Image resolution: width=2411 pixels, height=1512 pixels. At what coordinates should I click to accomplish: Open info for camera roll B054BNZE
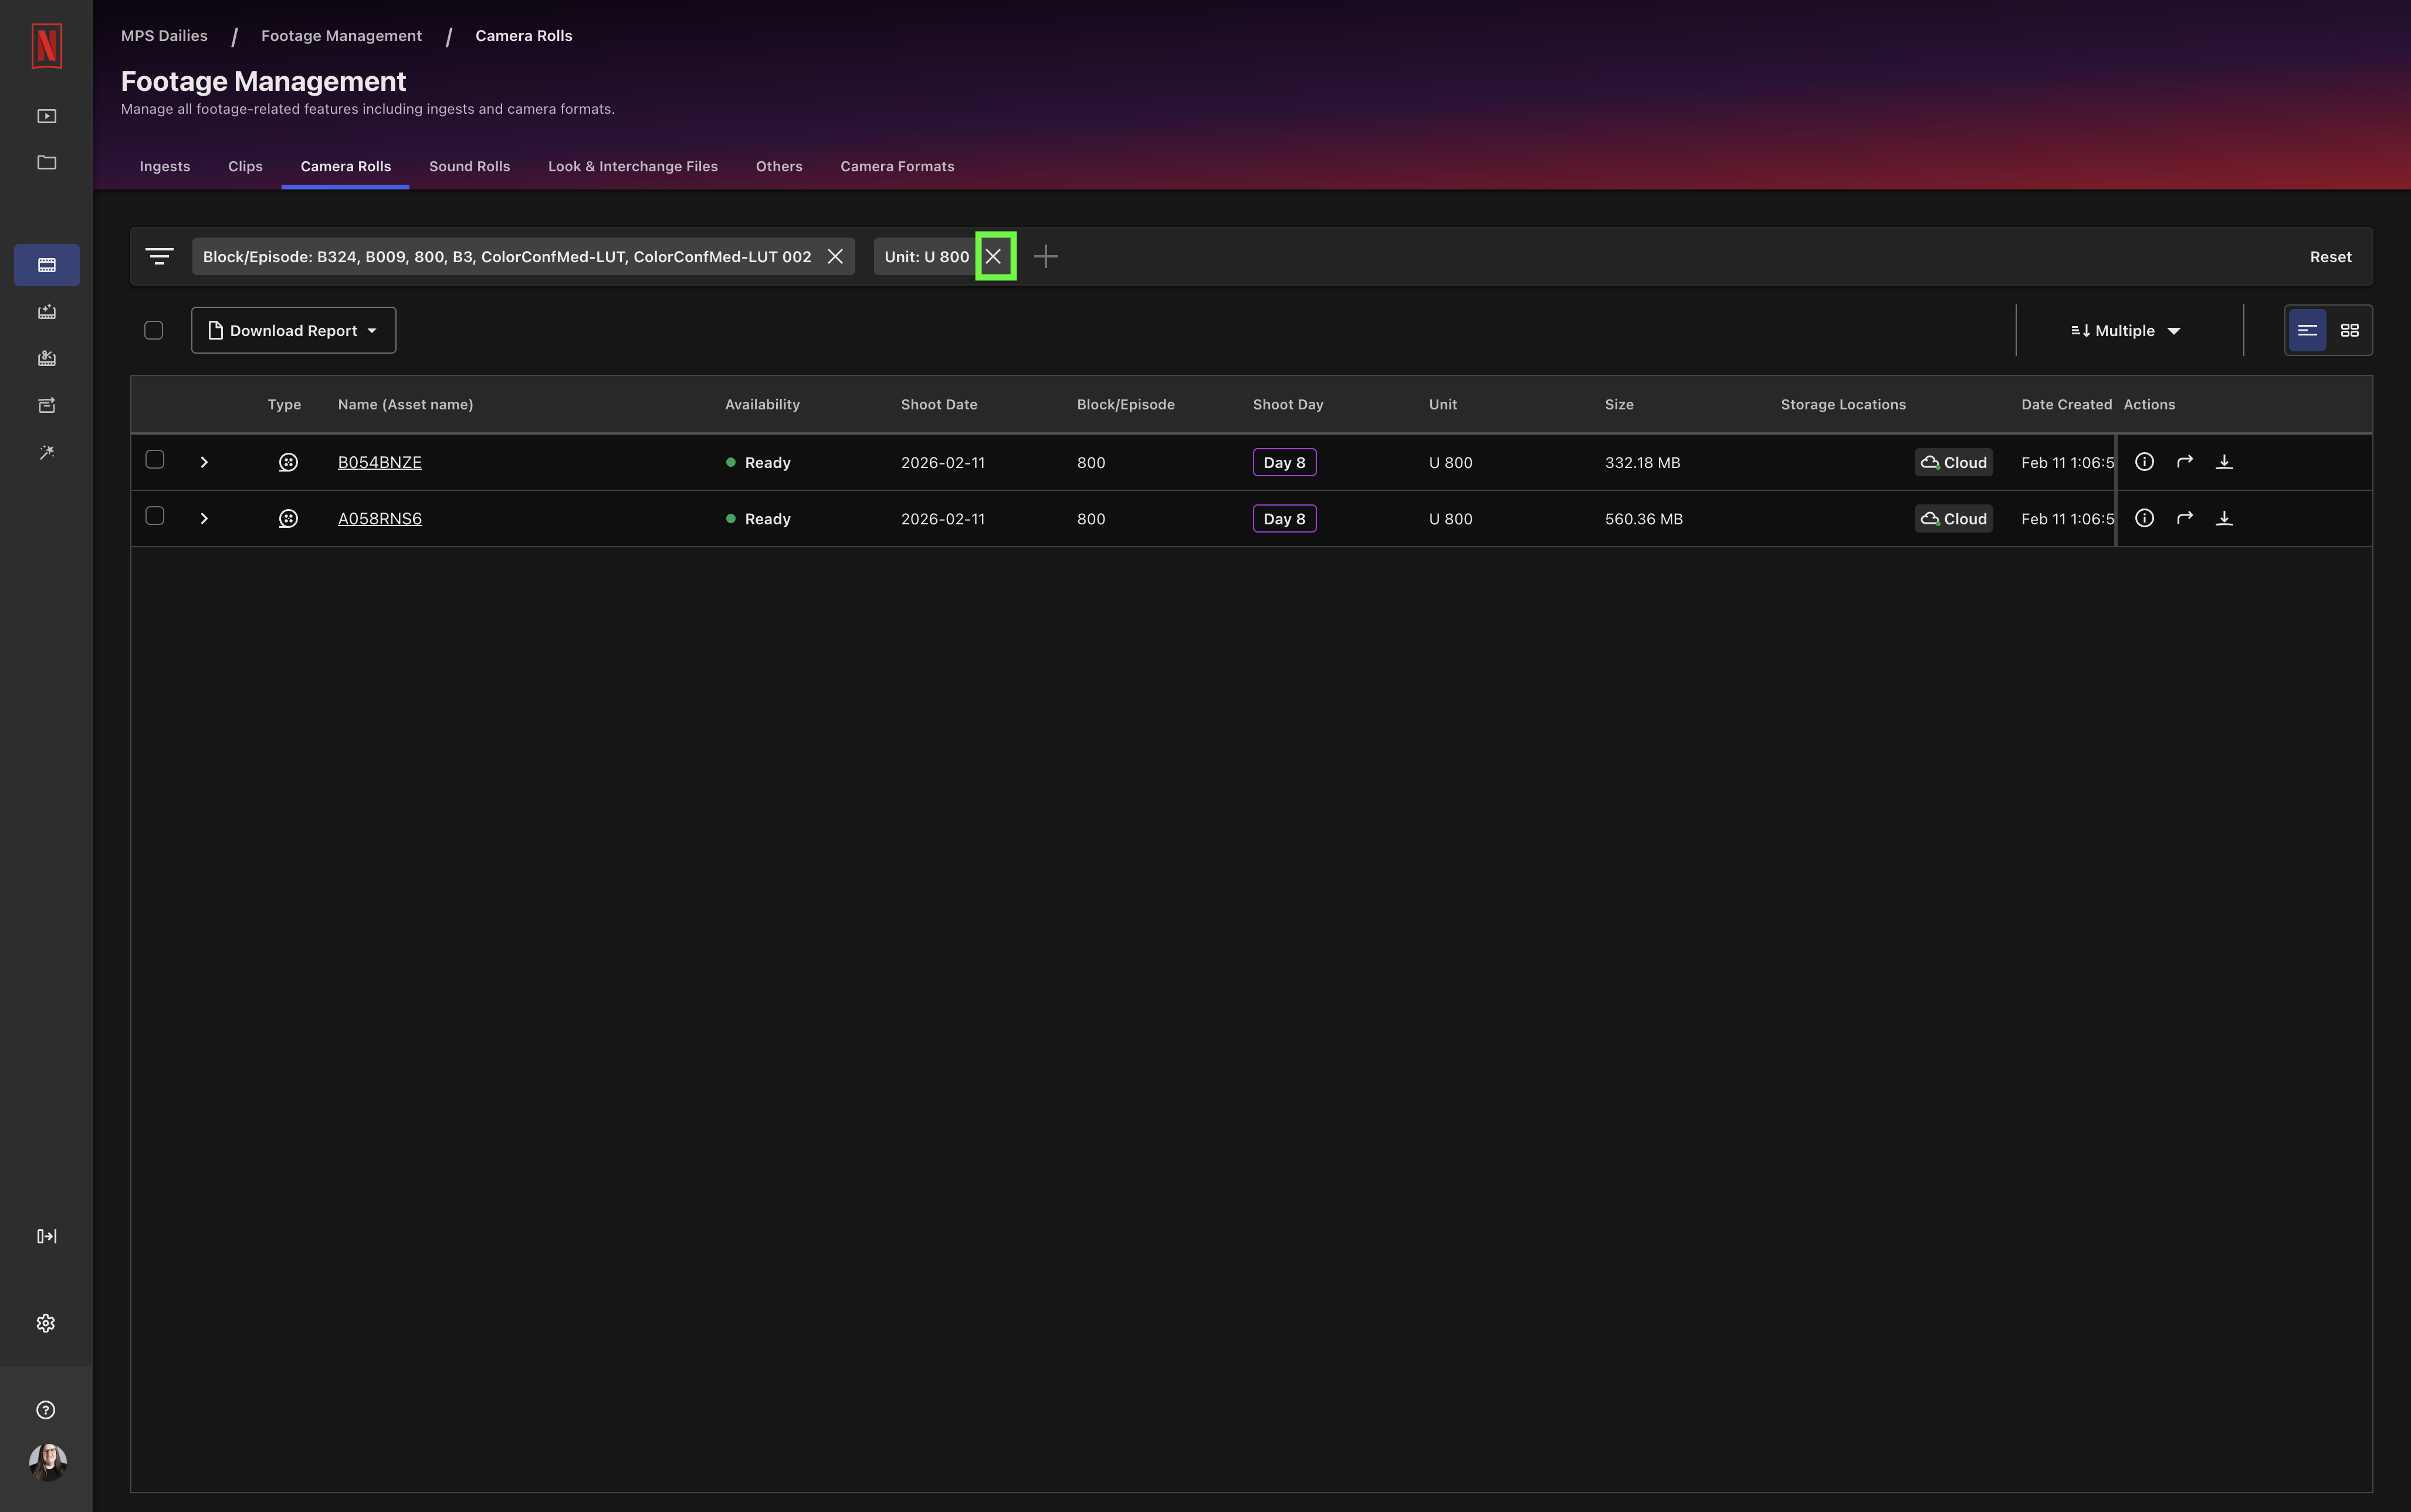pos(2144,462)
